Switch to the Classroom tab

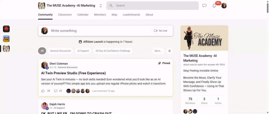coord(65,15)
